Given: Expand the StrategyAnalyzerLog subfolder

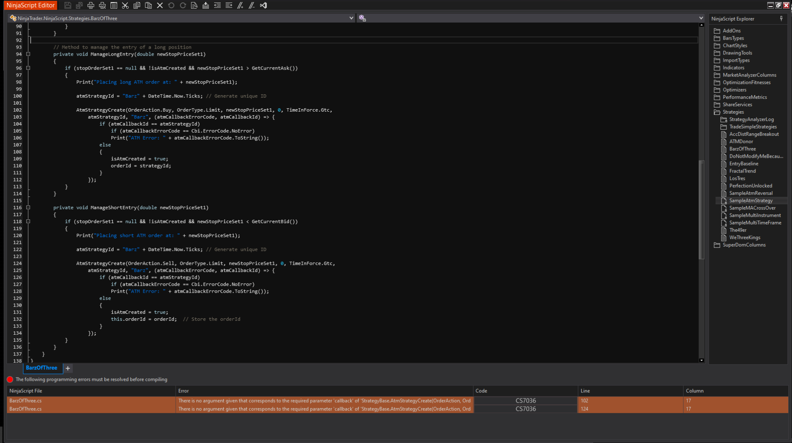Looking at the screenshot, I should (724, 119).
